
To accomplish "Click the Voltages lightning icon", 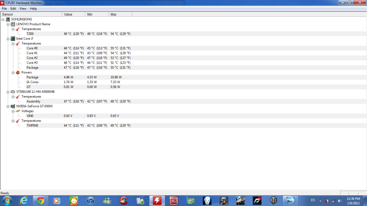I will [18, 111].
